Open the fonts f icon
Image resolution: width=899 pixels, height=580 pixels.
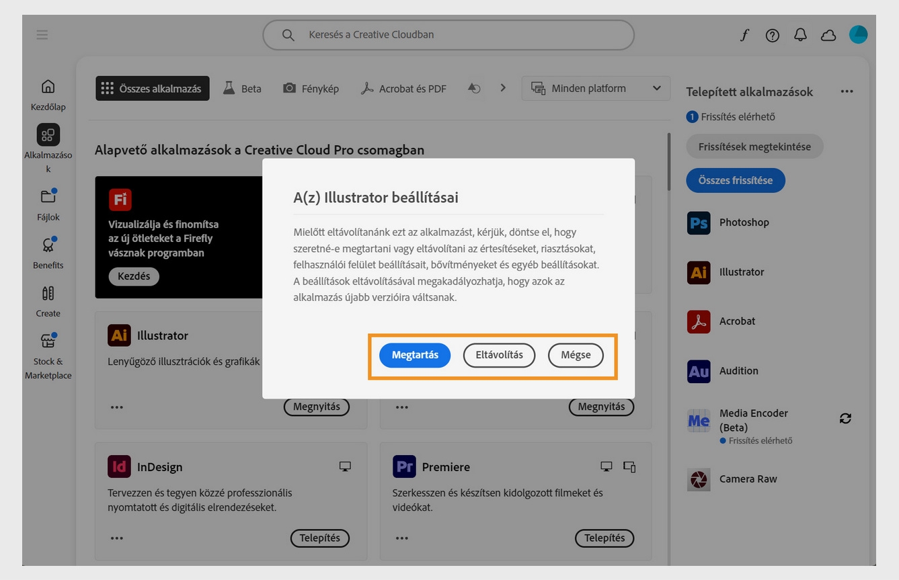coord(744,35)
